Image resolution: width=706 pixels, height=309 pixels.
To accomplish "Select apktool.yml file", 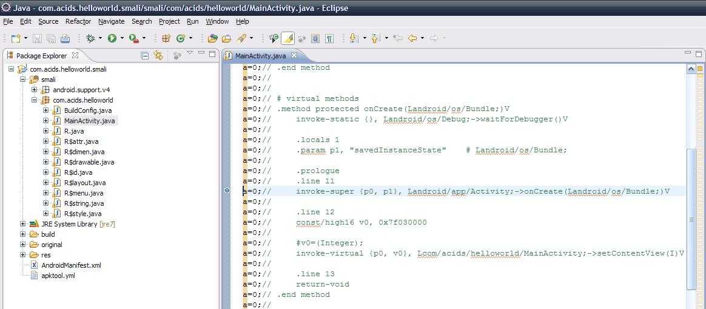I will point(58,276).
